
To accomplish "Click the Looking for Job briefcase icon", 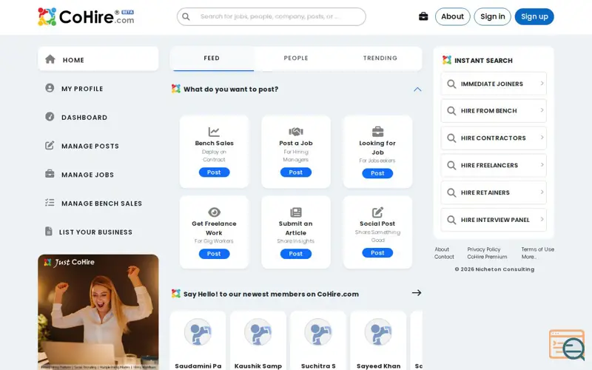I will click(x=377, y=132).
